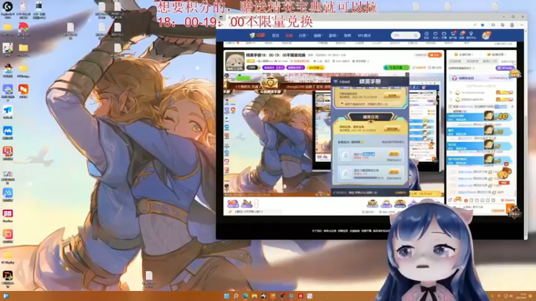Click third of three gift icons bottom right
This screenshot has width=536, height=301.
pos(400,204)
